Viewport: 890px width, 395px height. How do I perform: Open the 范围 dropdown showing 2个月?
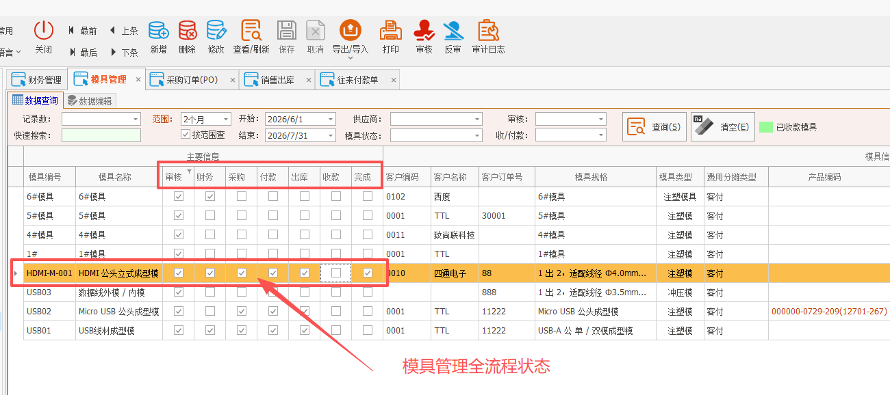coord(226,119)
